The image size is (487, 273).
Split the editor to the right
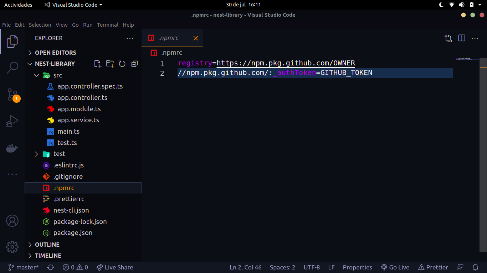coord(462,38)
